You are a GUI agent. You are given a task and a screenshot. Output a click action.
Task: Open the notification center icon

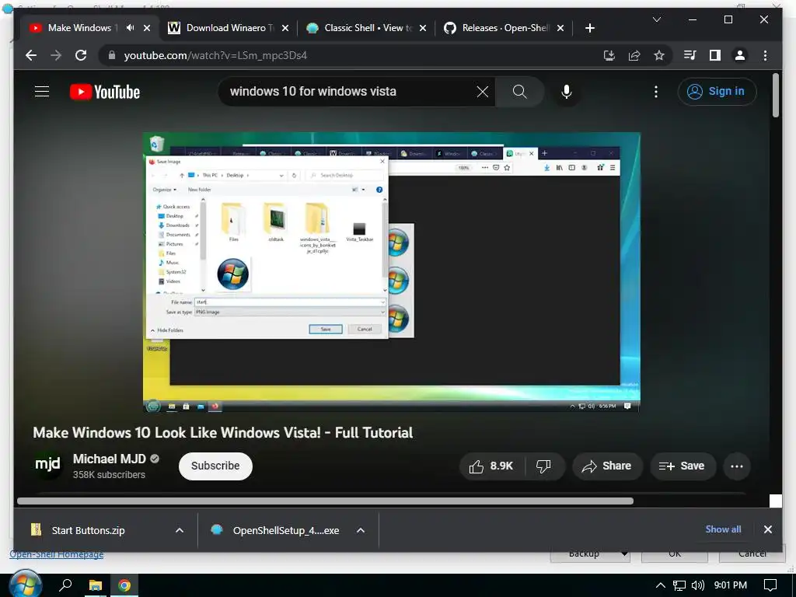pyautogui.click(x=770, y=585)
